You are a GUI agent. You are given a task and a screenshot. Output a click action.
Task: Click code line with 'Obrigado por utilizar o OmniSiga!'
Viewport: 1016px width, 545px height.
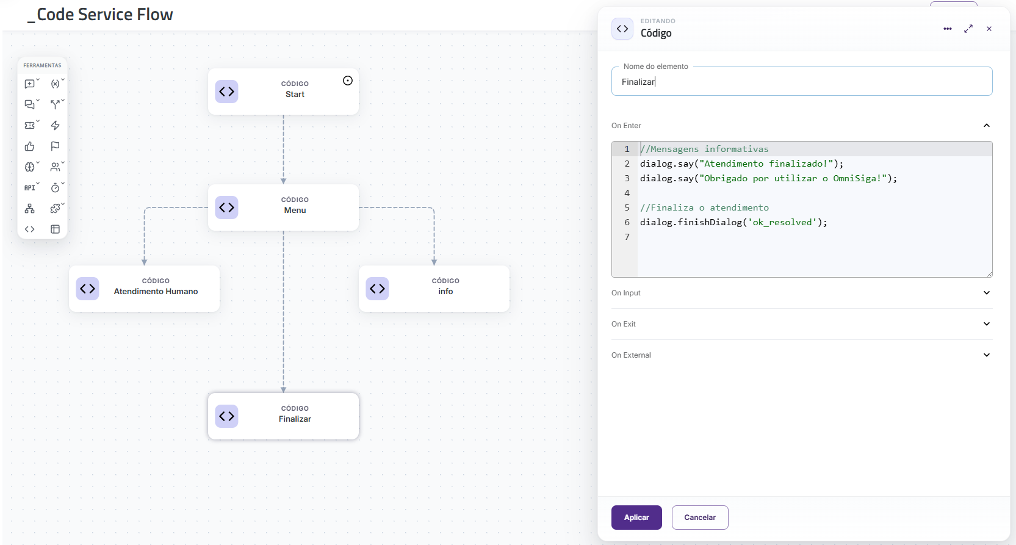click(x=768, y=178)
